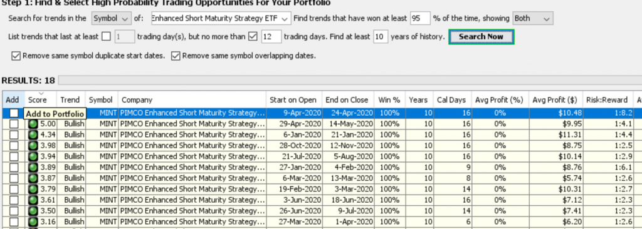The image size is (642, 229).
Task: Select the start date 6-Jan-2020 cell
Action: coord(294,135)
